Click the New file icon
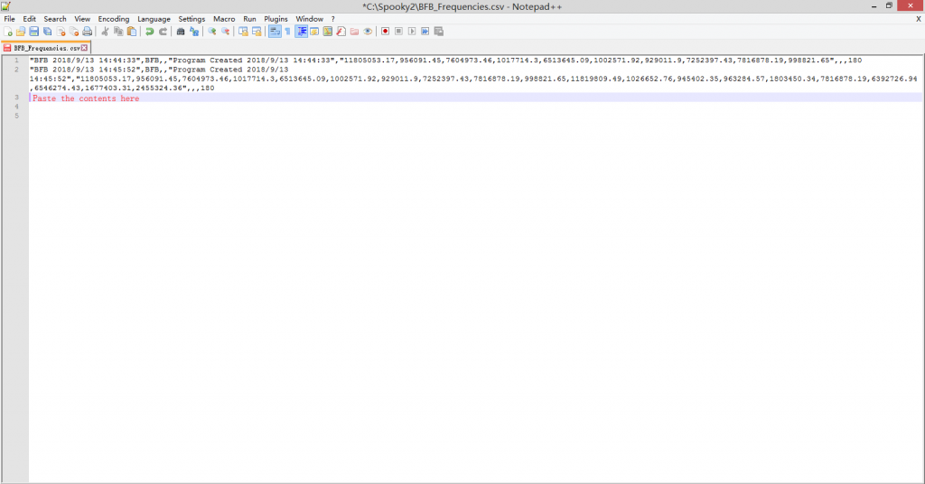 tap(7, 32)
